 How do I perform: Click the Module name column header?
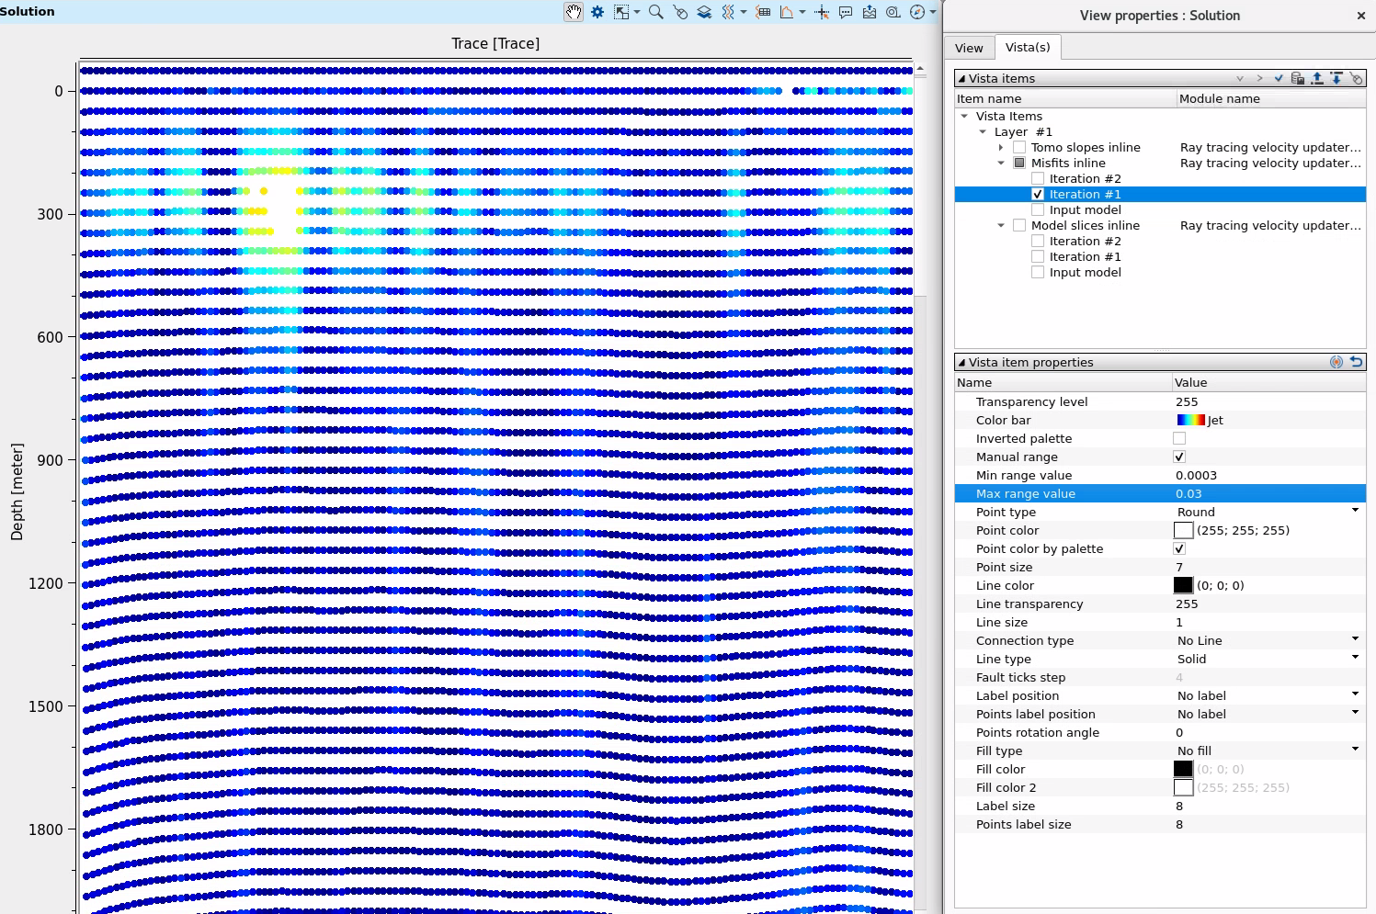[1271, 98]
